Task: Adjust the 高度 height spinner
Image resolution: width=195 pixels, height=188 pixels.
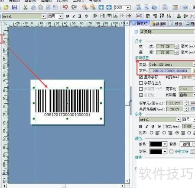Action: coord(176,52)
